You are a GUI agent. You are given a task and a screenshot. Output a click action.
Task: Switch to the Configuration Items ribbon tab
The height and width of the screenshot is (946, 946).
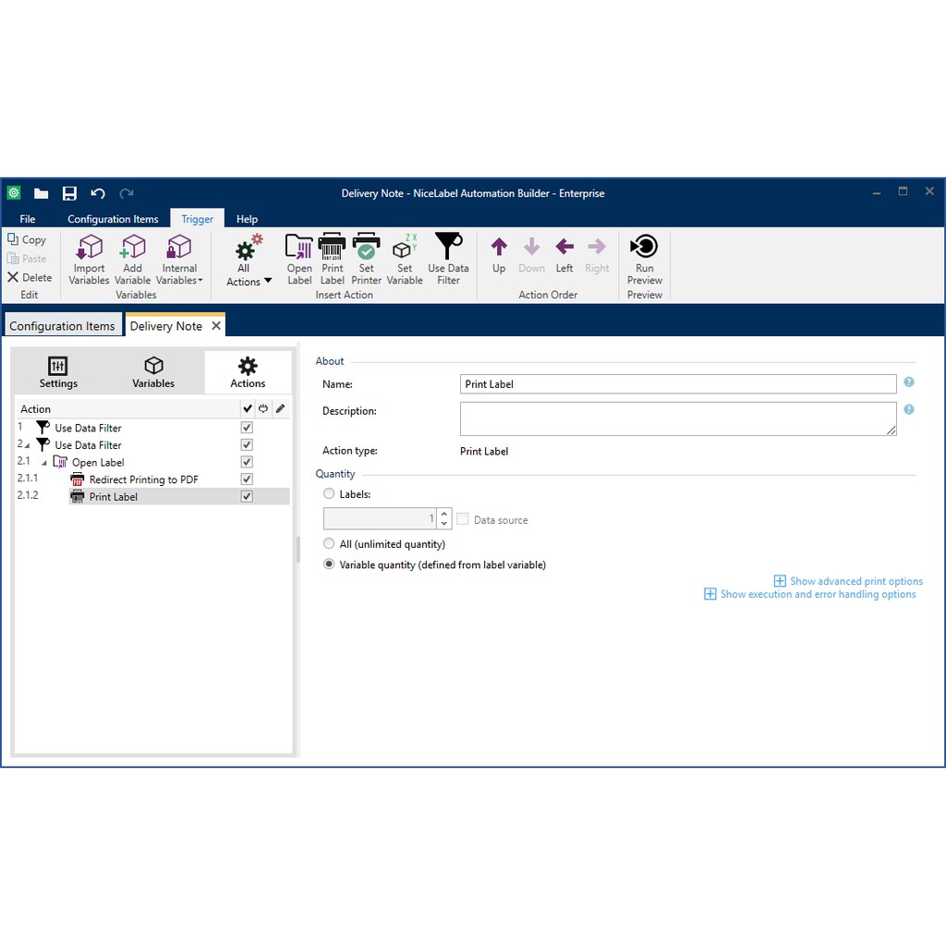pos(113,219)
